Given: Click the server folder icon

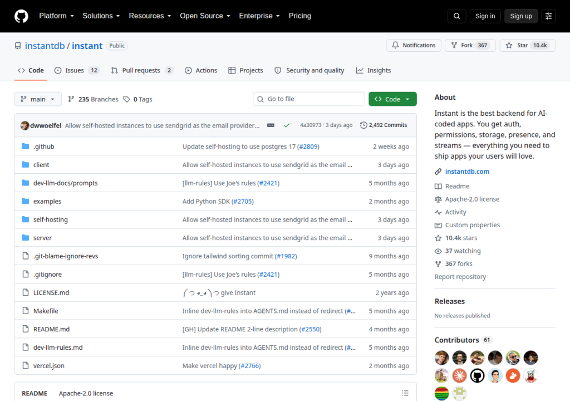Looking at the screenshot, I should (x=26, y=238).
